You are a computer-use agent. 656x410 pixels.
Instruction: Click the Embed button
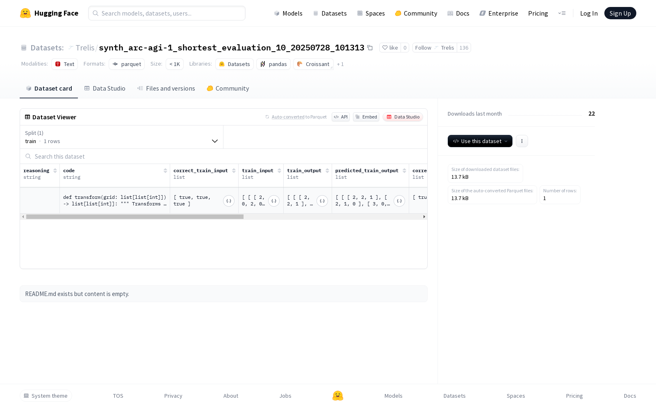(x=366, y=117)
